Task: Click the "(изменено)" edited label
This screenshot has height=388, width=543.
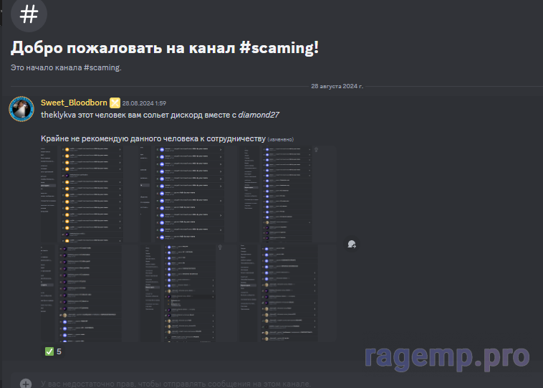Action: (281, 138)
